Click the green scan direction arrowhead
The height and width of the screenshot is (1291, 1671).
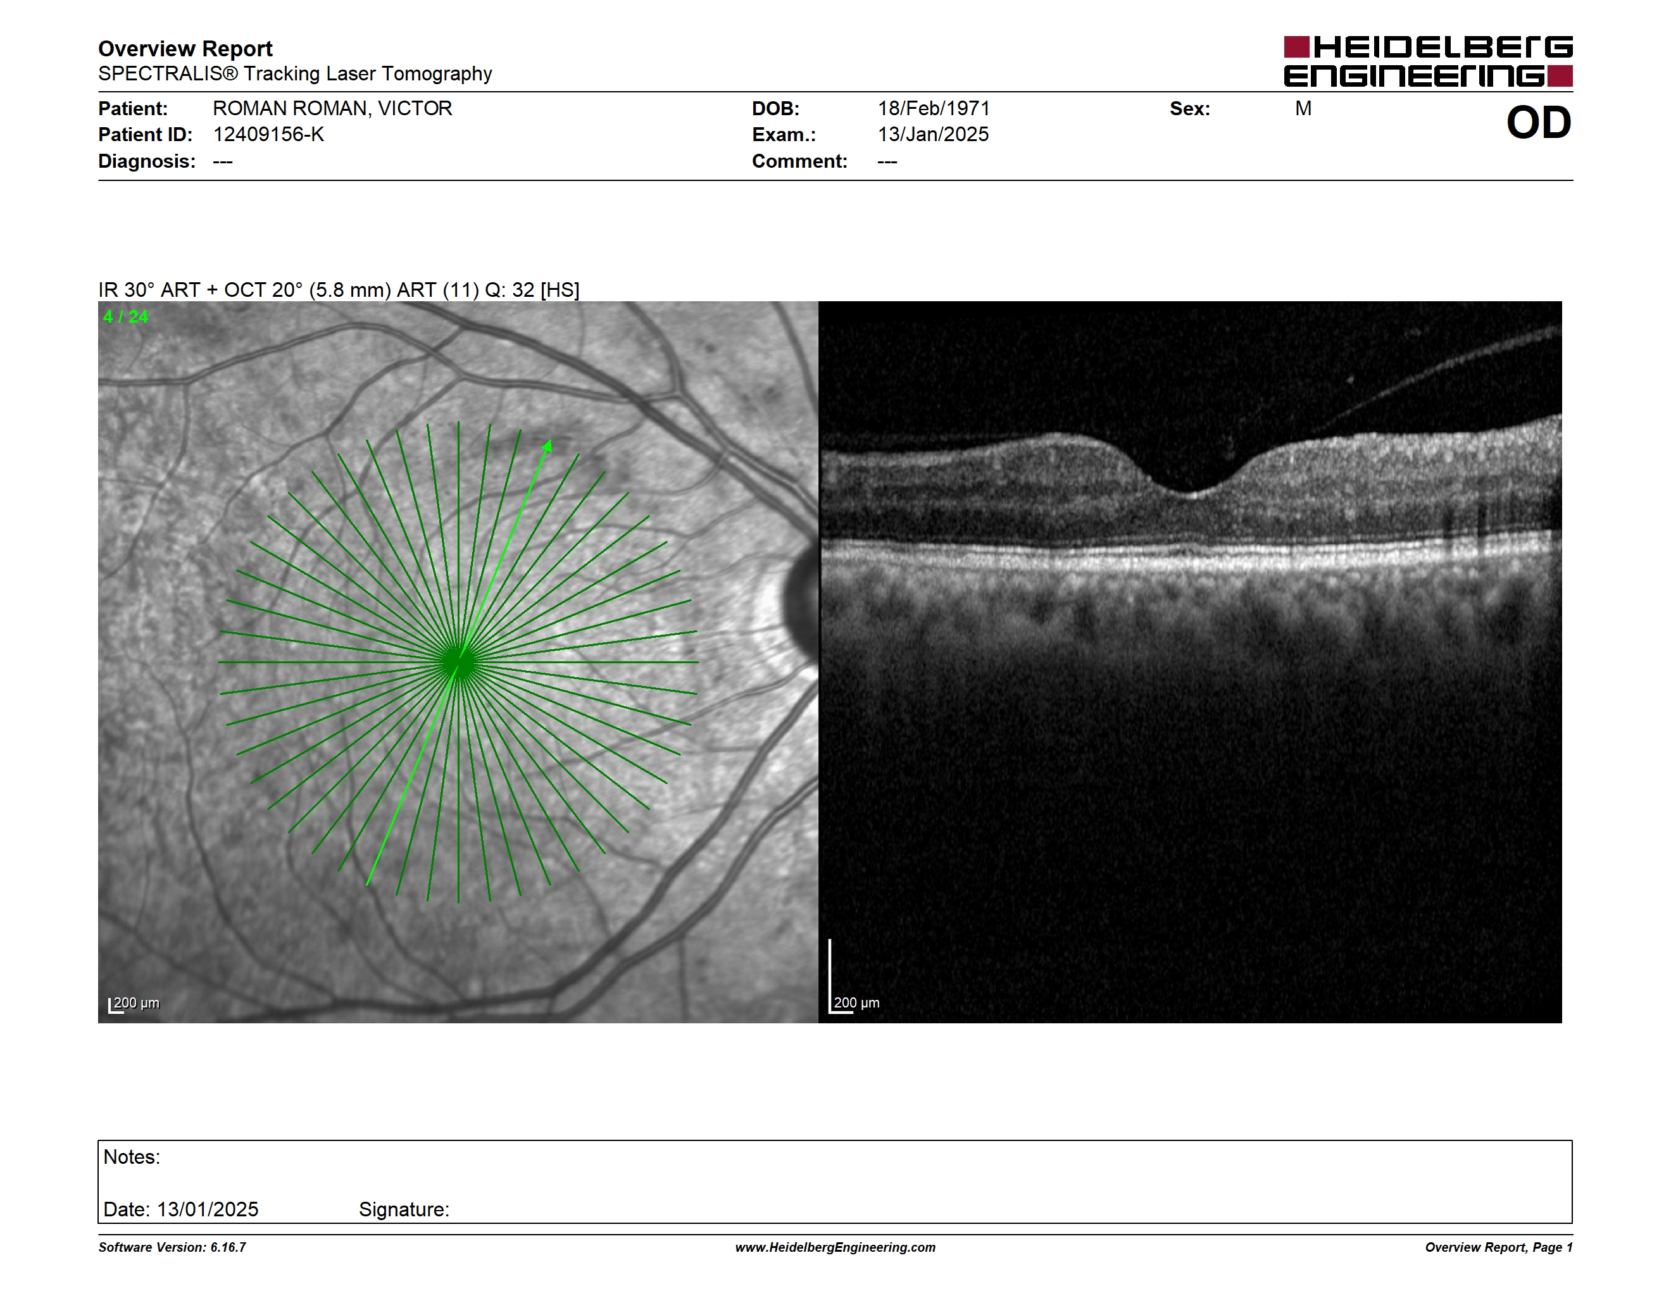coord(547,446)
